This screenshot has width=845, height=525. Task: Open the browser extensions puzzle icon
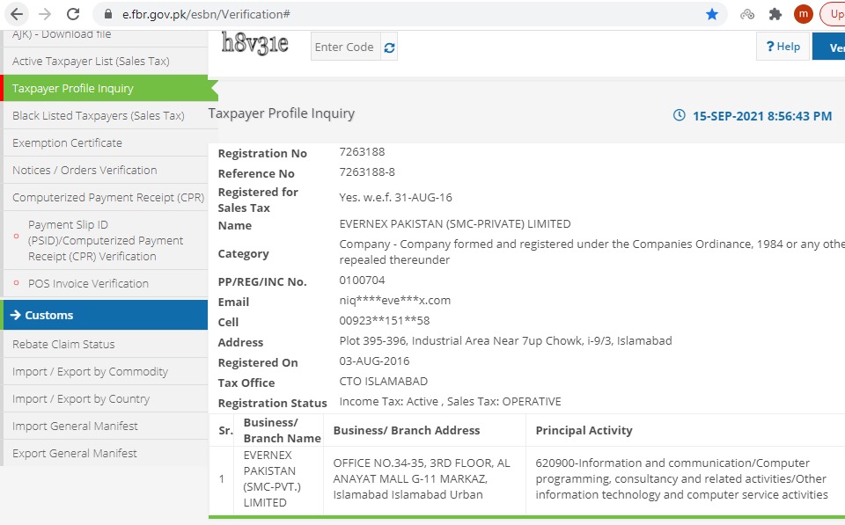[x=775, y=14]
